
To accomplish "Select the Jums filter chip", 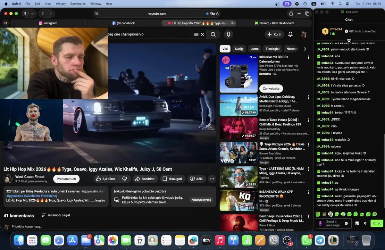I will point(254,49).
